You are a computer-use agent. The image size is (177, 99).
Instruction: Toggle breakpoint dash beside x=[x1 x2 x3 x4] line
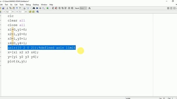(x=1, y=52)
